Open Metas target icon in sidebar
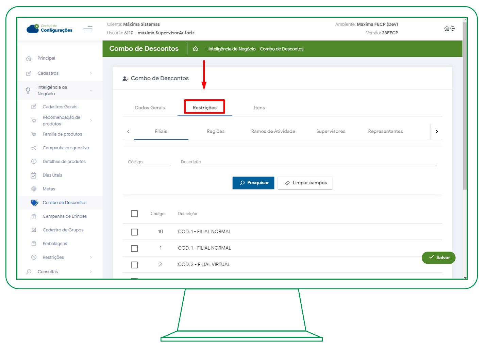Image resolution: width=485 pixels, height=348 pixels. pos(34,189)
